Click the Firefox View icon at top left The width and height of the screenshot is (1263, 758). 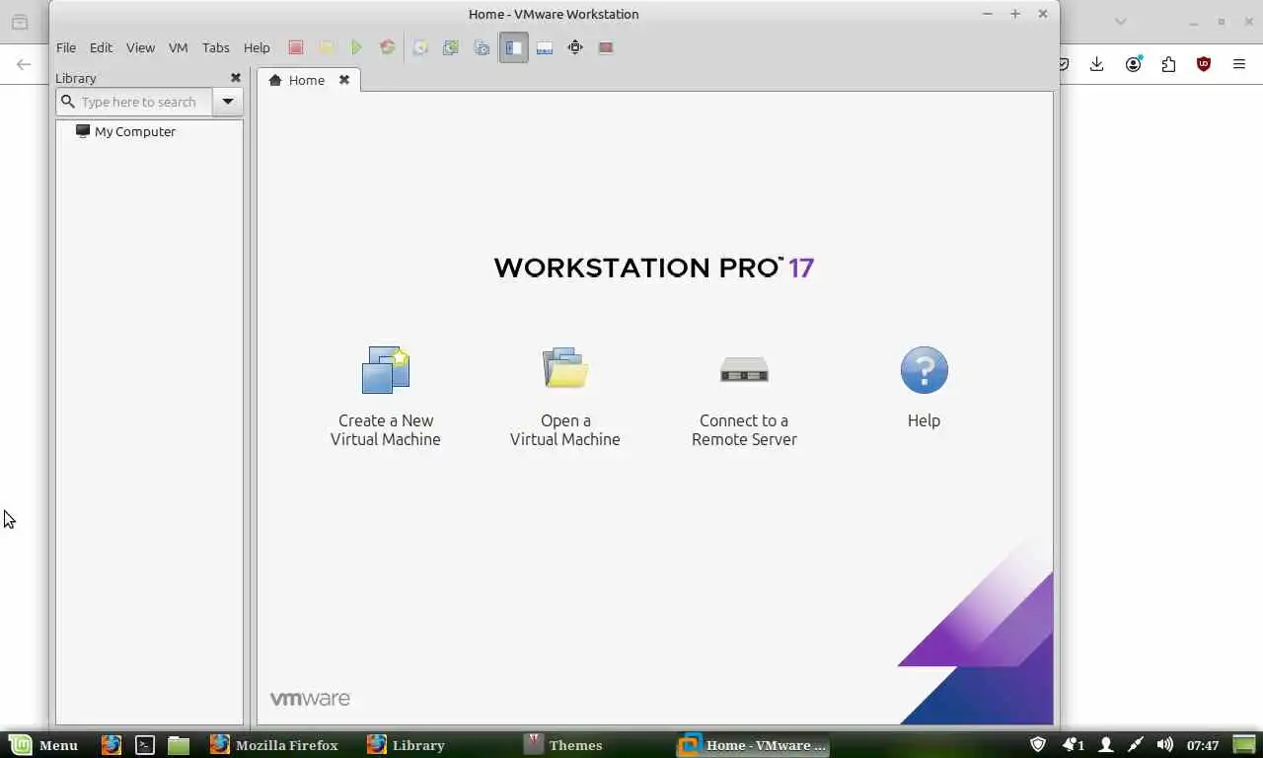click(x=20, y=22)
